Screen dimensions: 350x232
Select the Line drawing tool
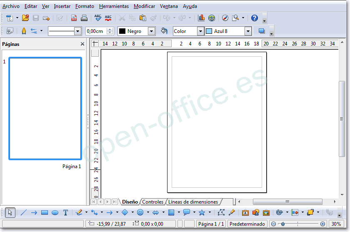coord(23,212)
